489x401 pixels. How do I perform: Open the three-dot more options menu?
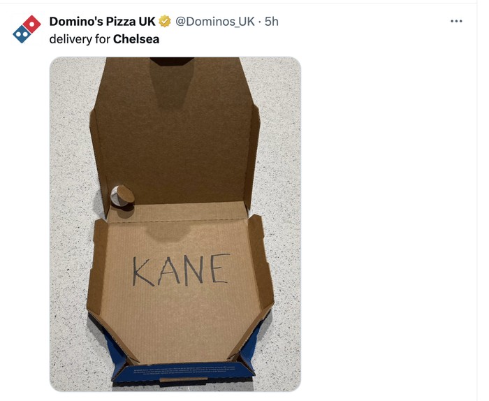[x=456, y=21]
